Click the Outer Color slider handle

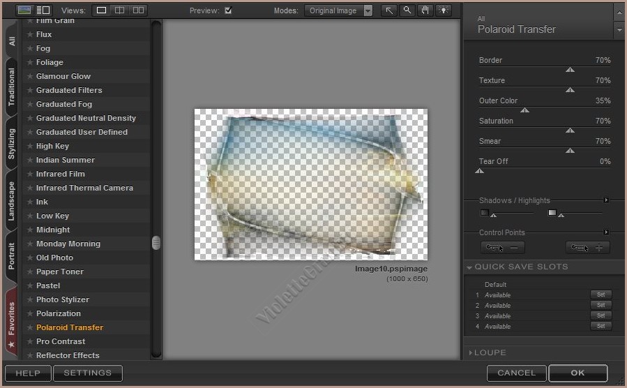tap(525, 110)
